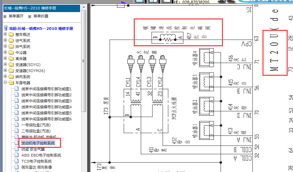Click document icon beside 线束中间连接编号引脚功能图3
The height and width of the screenshot is (172, 293).
(17, 101)
